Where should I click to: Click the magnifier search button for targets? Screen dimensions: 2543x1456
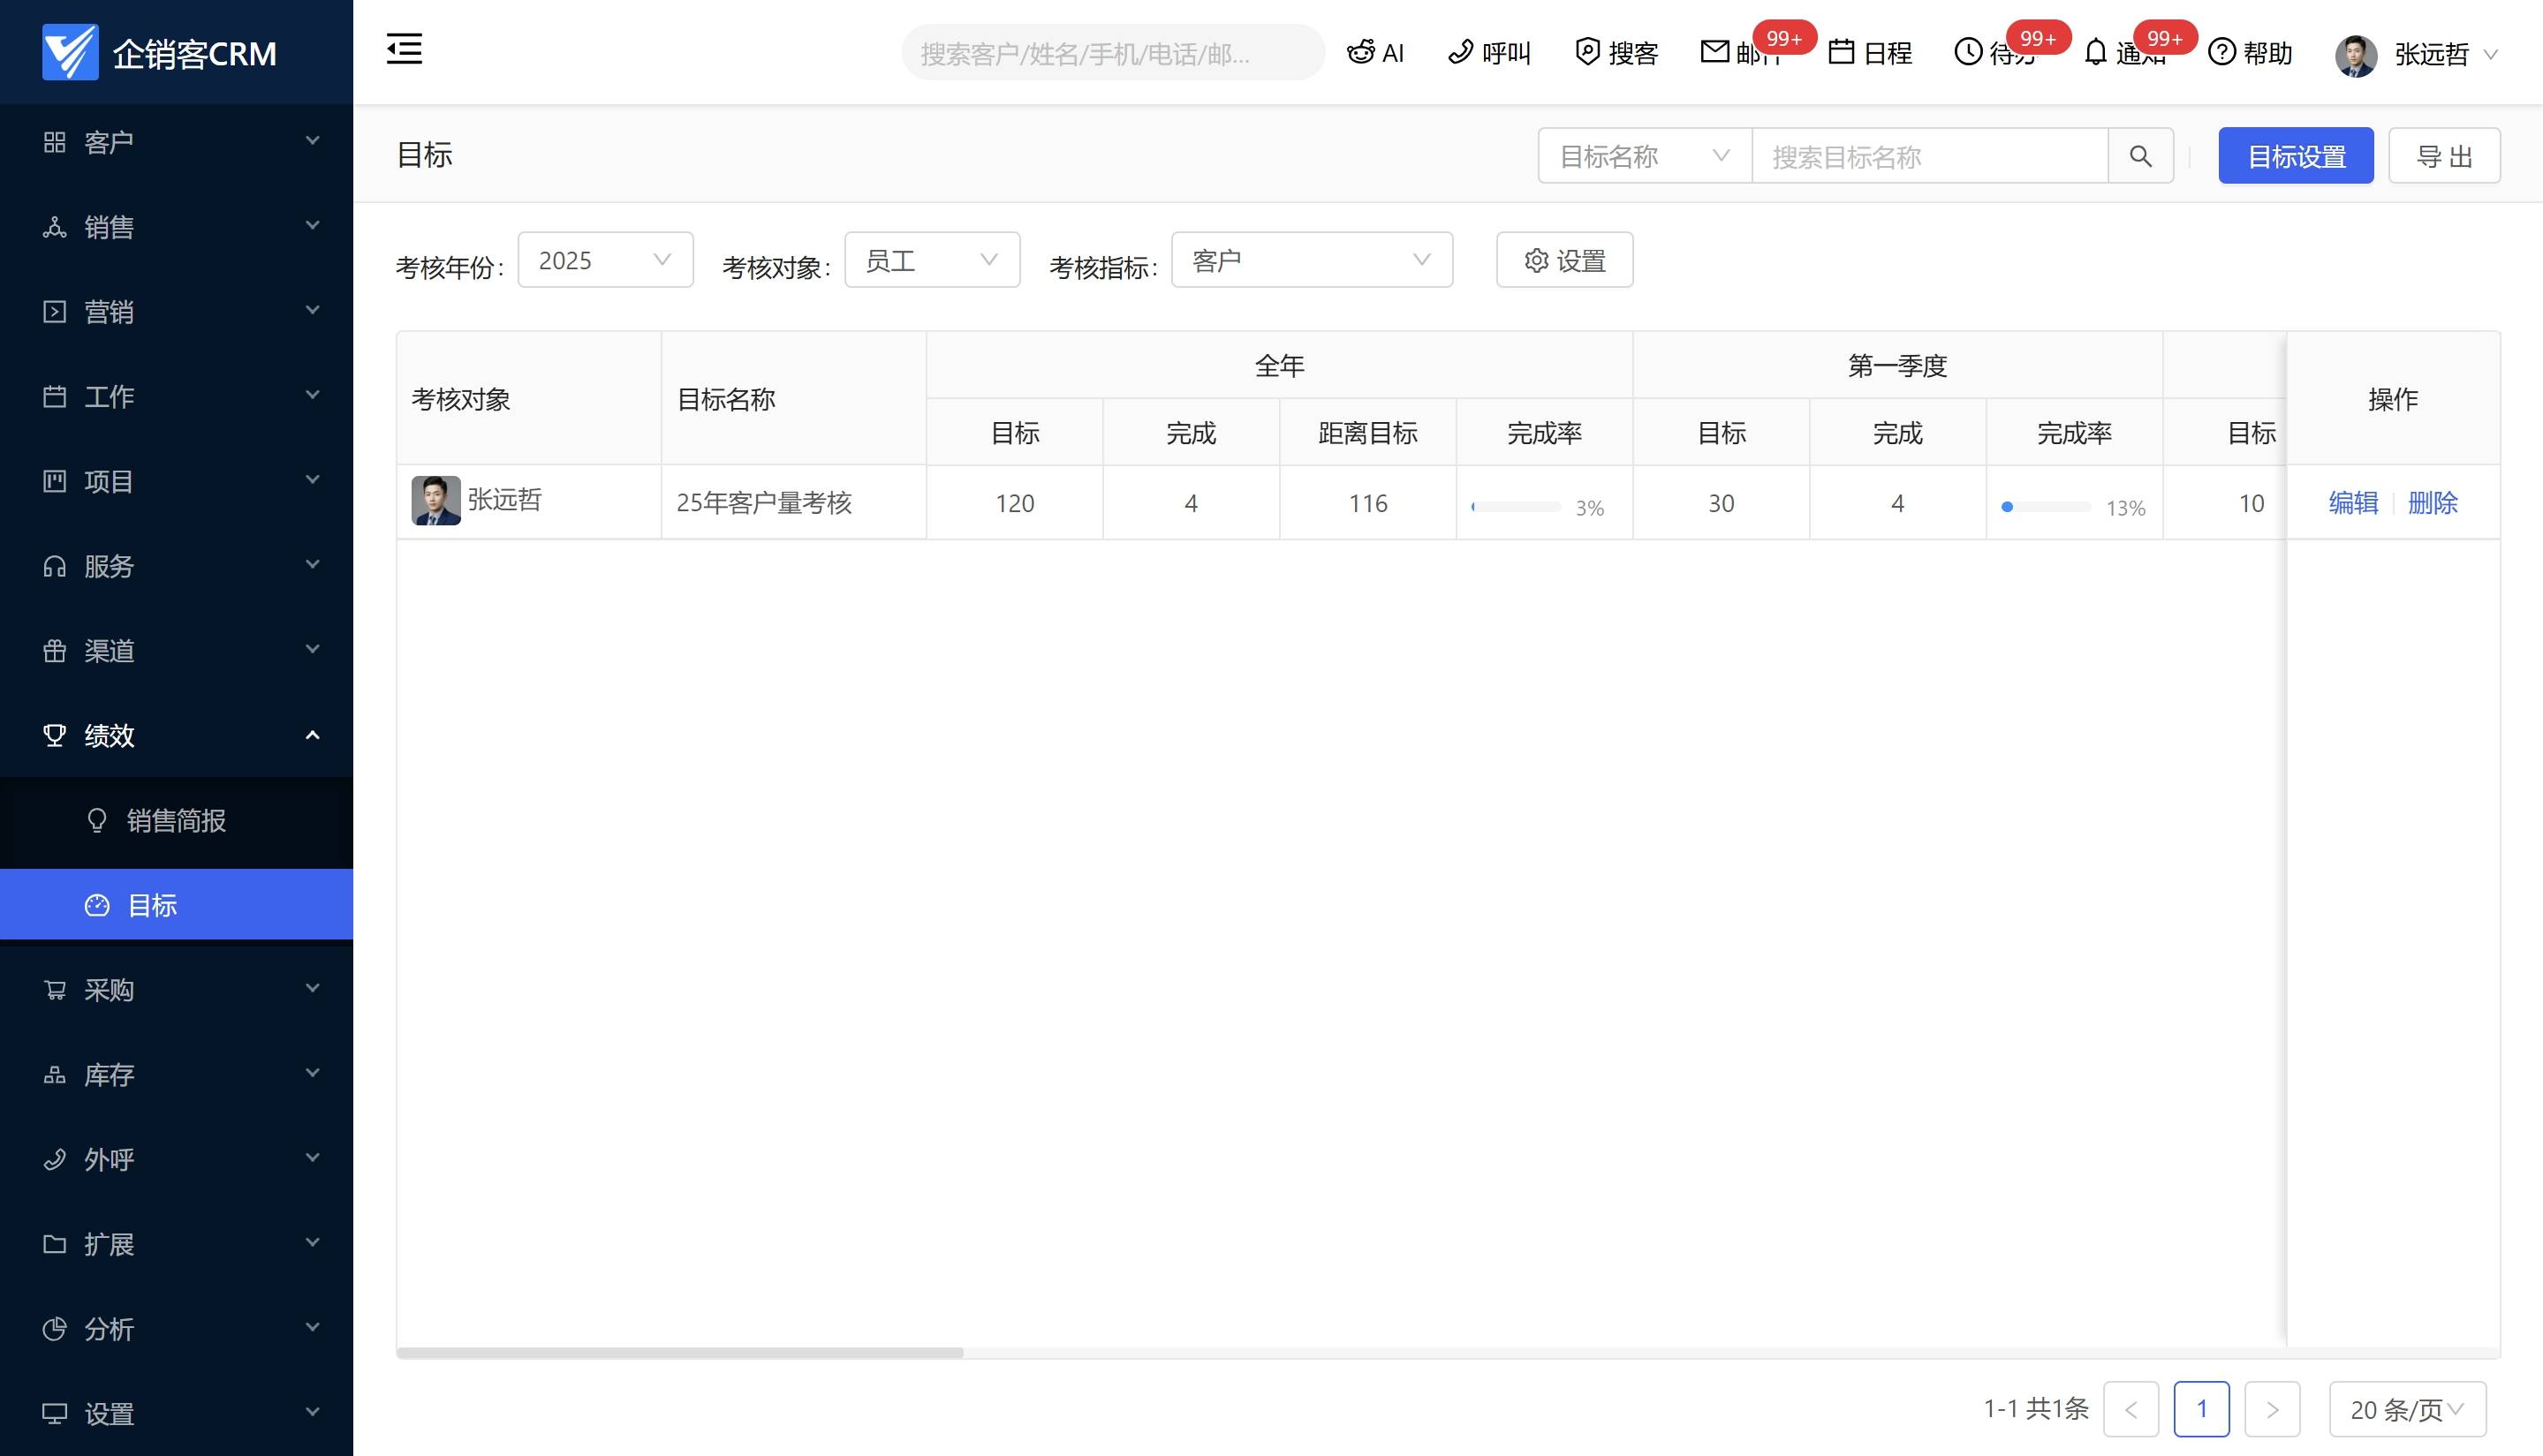(2140, 156)
